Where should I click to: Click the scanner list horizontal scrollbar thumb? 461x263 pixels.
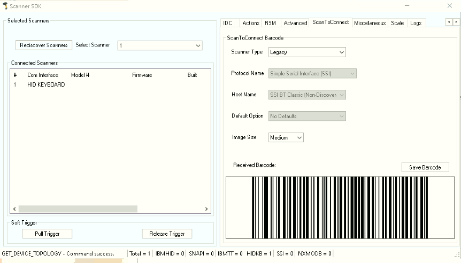coord(78,209)
